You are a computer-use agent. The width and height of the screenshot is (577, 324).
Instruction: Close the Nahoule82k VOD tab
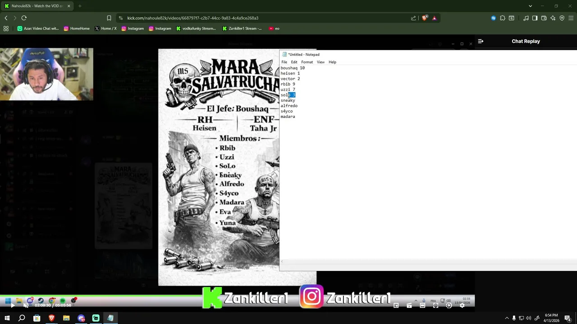(69, 6)
